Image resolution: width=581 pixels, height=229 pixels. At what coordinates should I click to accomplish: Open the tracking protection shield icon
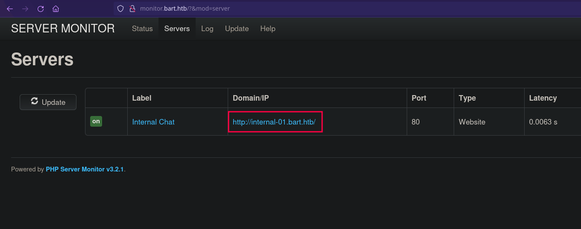[x=120, y=9]
